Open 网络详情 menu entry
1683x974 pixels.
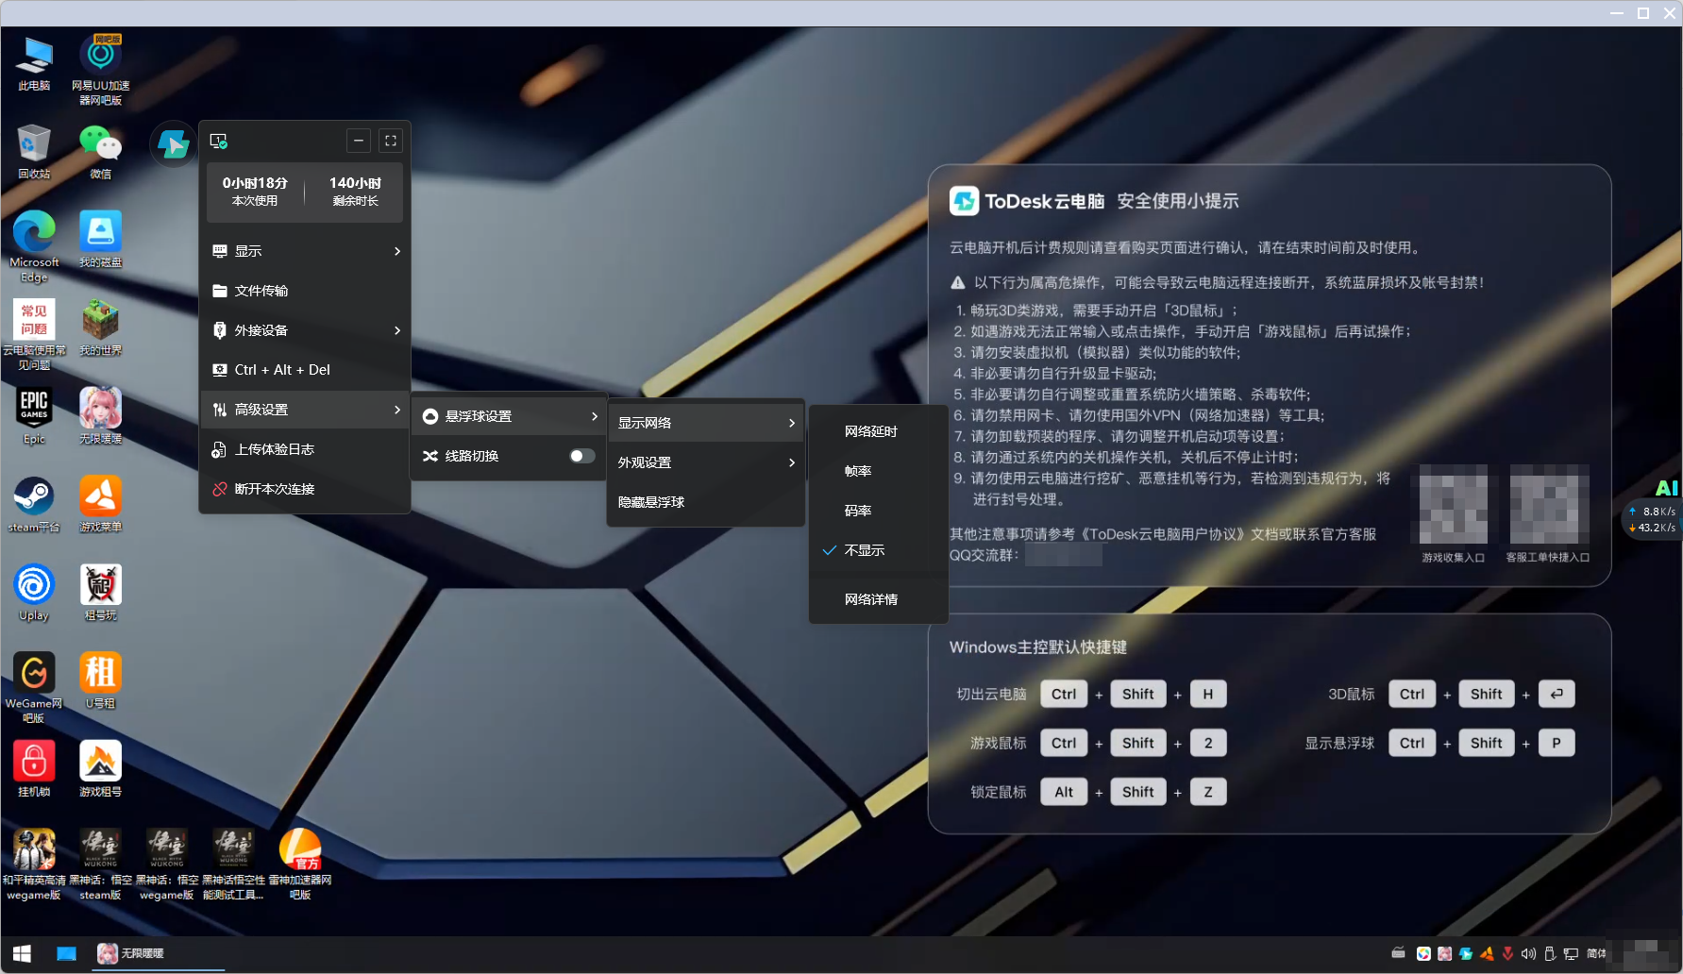(878, 599)
